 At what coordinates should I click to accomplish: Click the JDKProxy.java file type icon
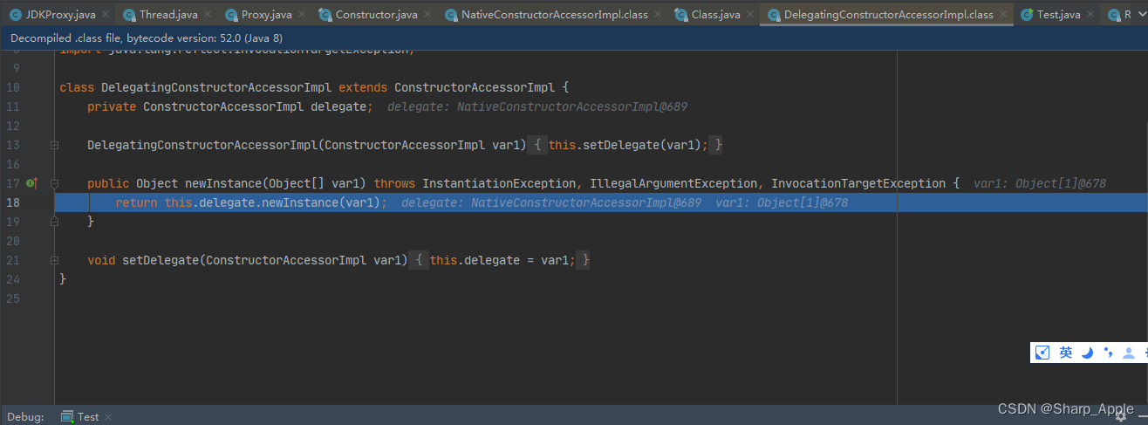[x=16, y=15]
